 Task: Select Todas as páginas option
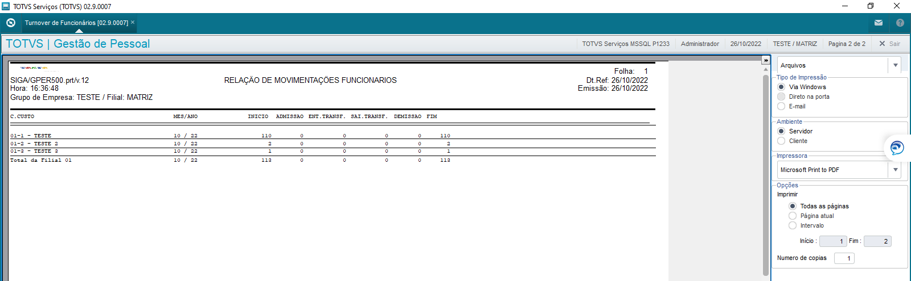pyautogui.click(x=793, y=206)
